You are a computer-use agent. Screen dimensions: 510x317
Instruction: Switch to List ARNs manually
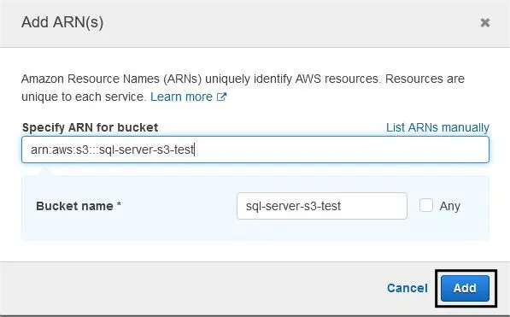437,127
